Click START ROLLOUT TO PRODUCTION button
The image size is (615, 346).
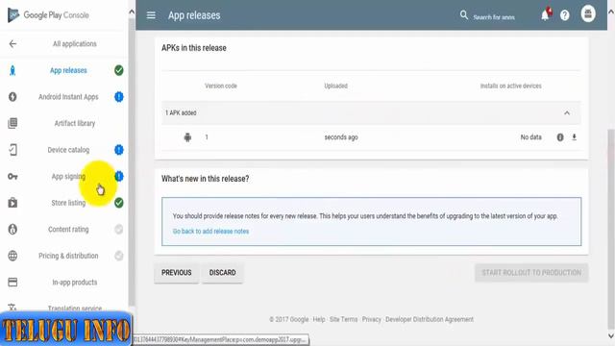point(531,273)
